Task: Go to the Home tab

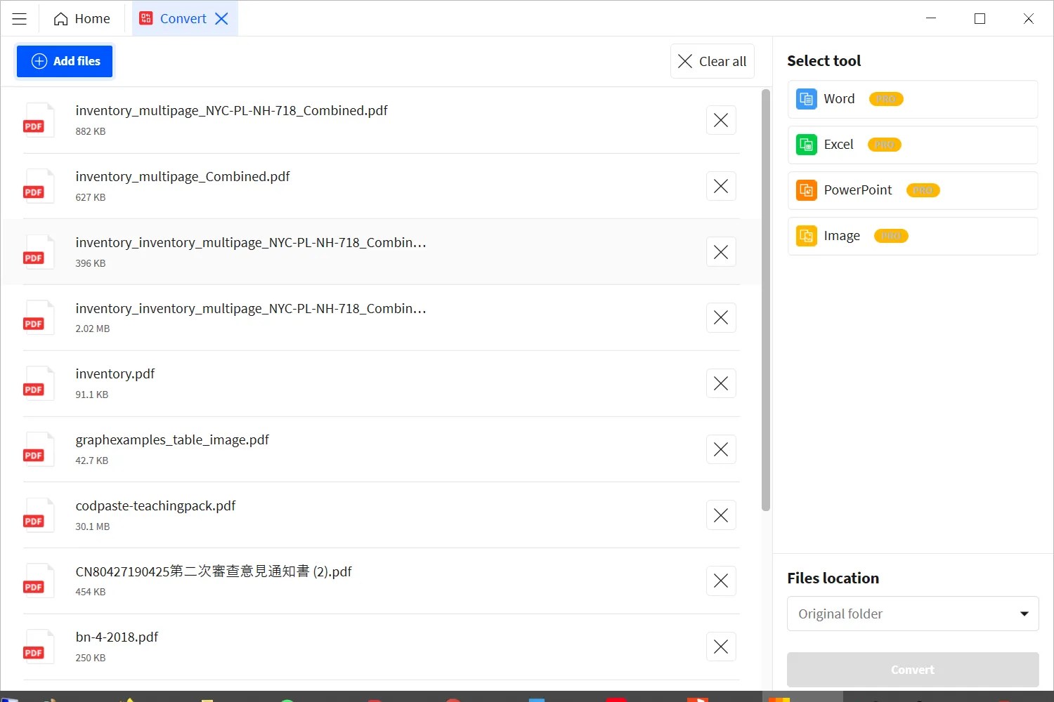Action: (82, 19)
